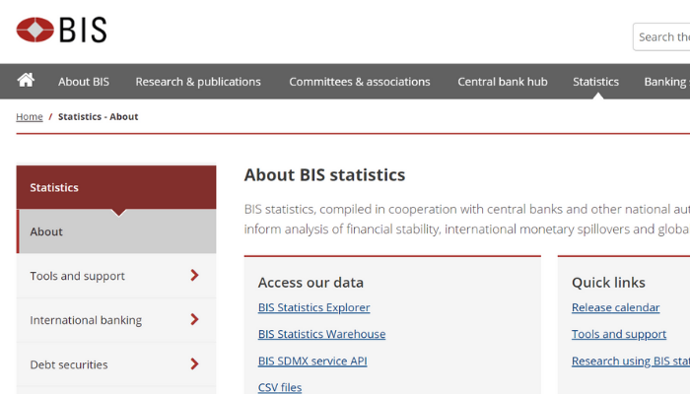Open BIS Statistics Explorer link
Viewport: 690px width, 394px height.
(313, 307)
